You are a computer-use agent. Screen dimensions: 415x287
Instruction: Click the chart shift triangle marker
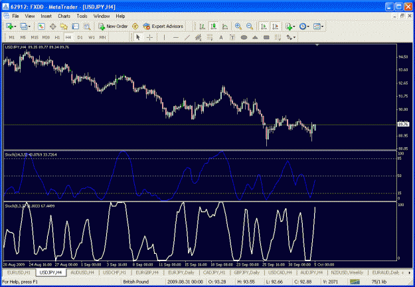[x=317, y=45]
